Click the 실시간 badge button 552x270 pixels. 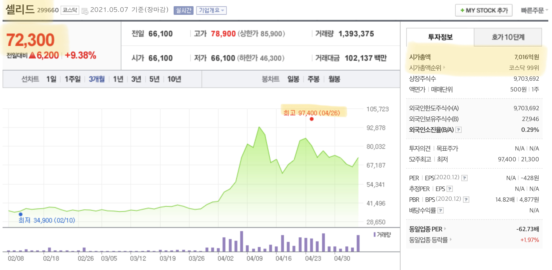[183, 11]
